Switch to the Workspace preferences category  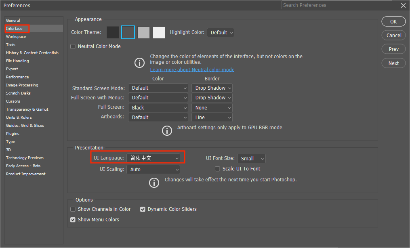click(16, 37)
